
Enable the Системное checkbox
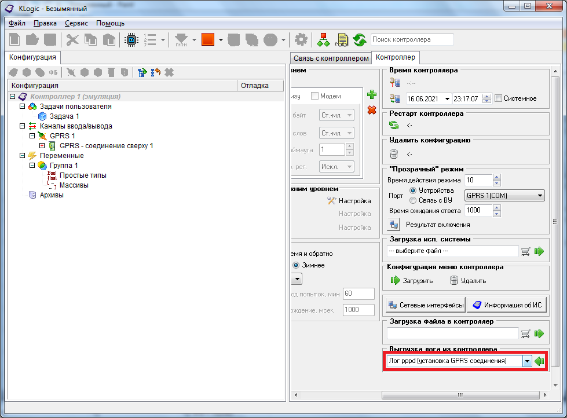tap(499, 98)
